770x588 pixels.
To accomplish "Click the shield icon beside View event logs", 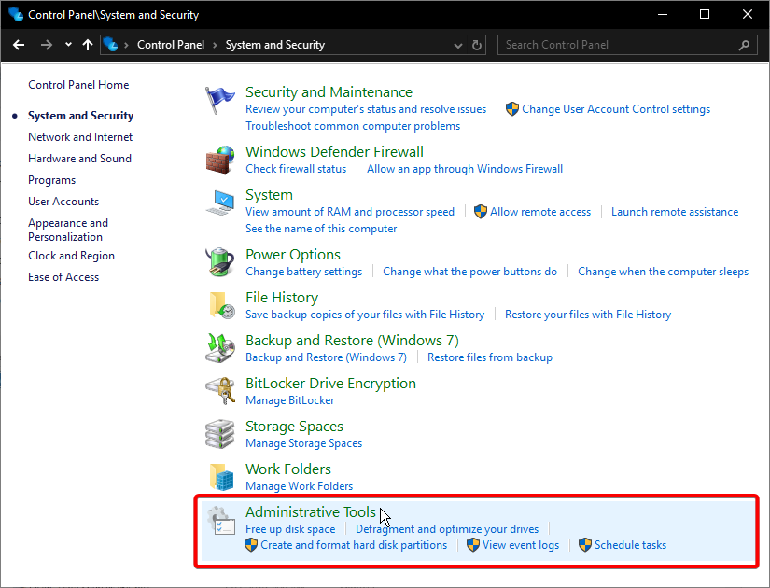I will [473, 545].
